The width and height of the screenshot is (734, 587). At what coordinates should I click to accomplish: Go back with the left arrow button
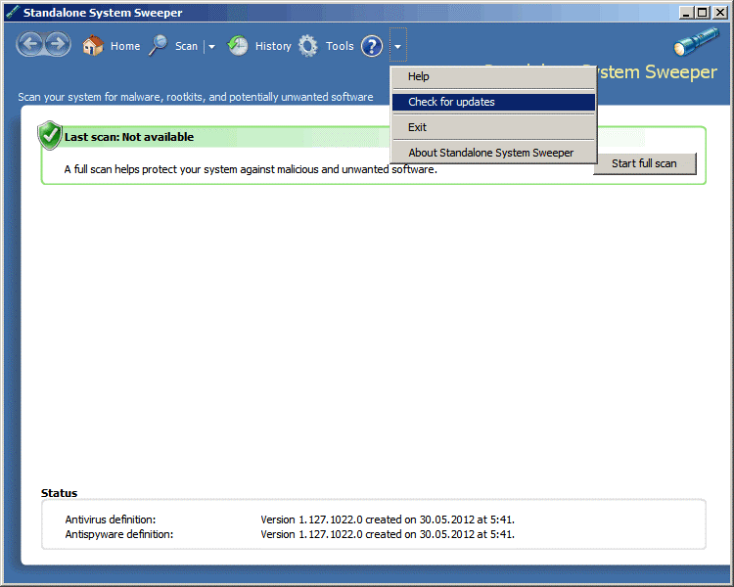31,44
